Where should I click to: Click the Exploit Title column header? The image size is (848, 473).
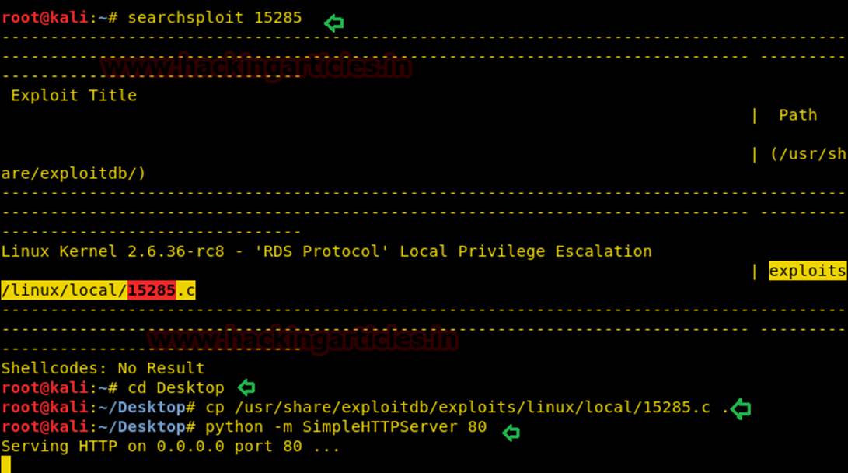tap(73, 96)
